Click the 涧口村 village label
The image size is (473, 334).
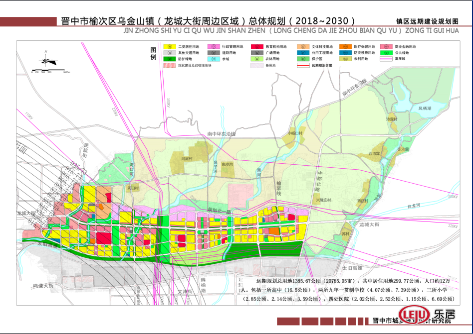pos(133,188)
